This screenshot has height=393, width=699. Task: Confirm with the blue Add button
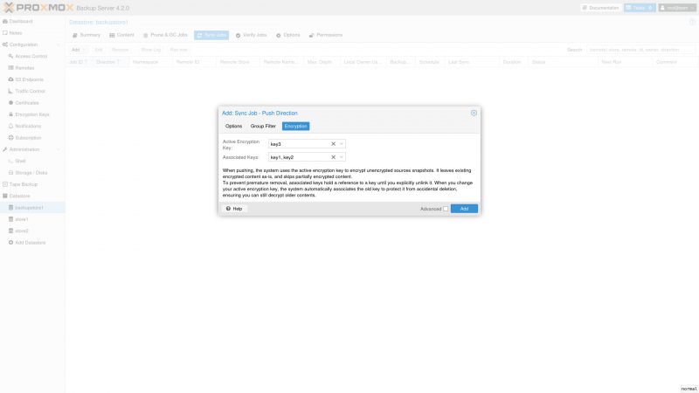pos(464,209)
